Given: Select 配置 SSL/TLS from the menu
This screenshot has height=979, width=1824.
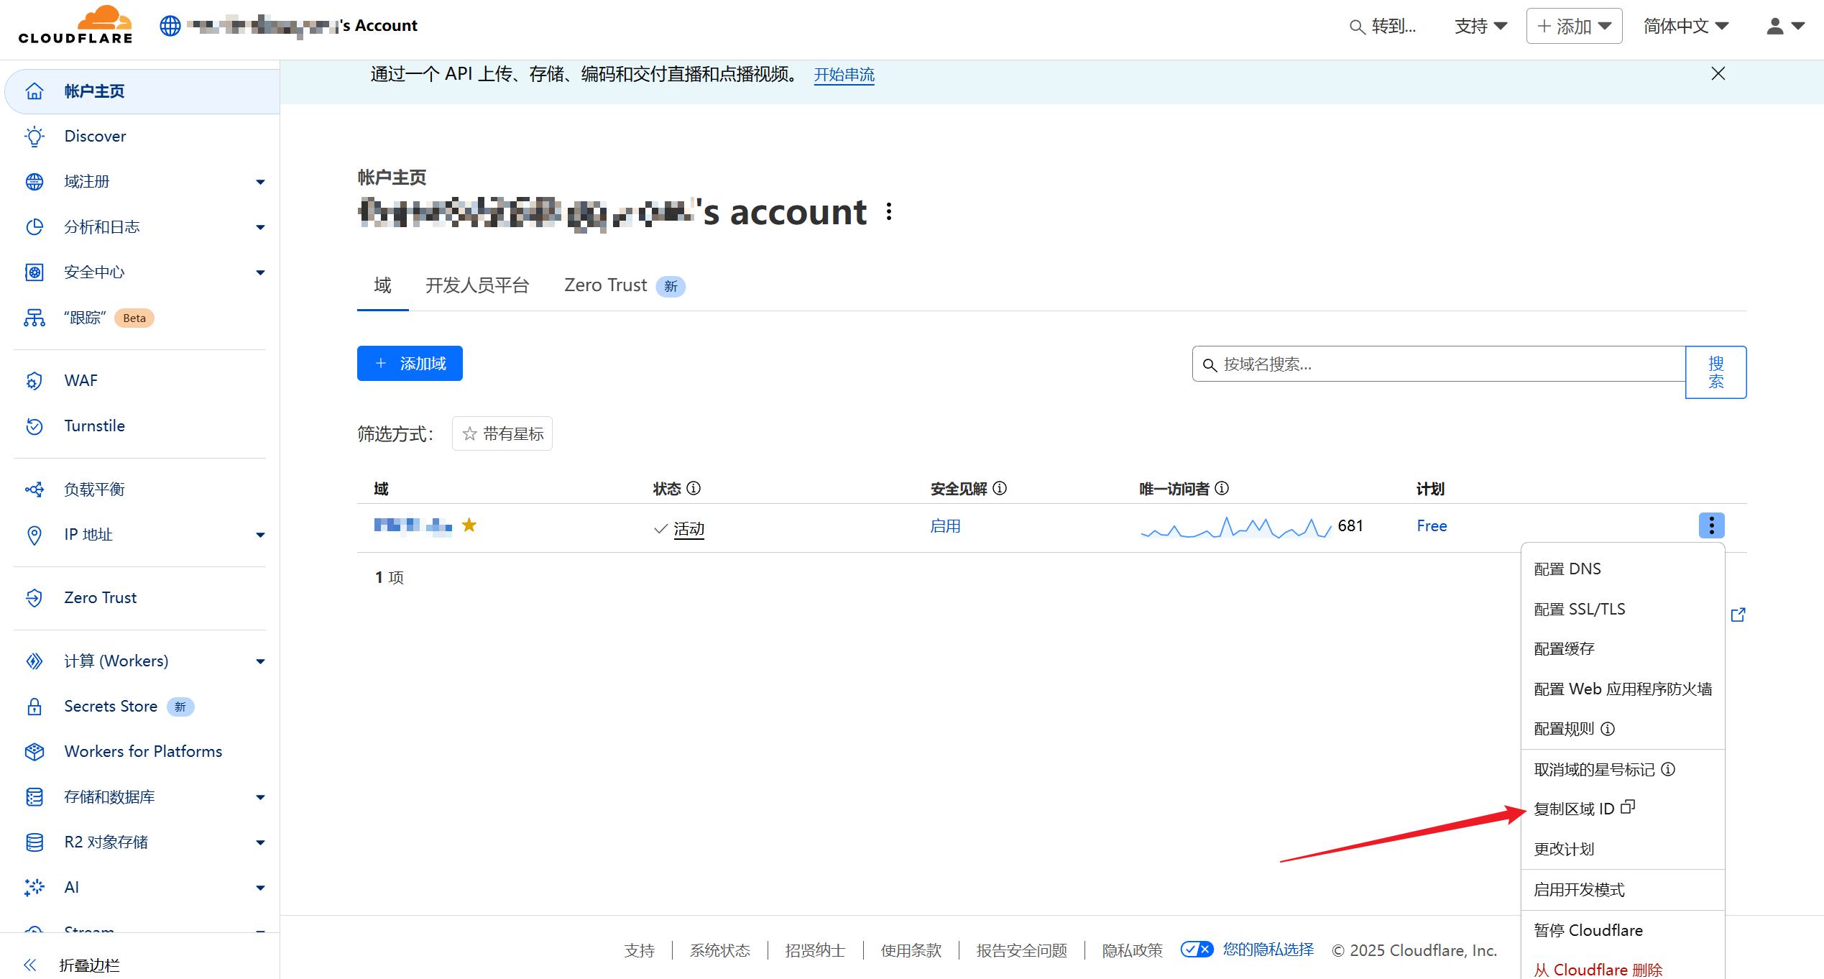Looking at the screenshot, I should pos(1623,610).
